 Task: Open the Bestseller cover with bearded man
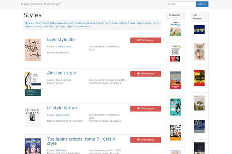tap(176, 133)
